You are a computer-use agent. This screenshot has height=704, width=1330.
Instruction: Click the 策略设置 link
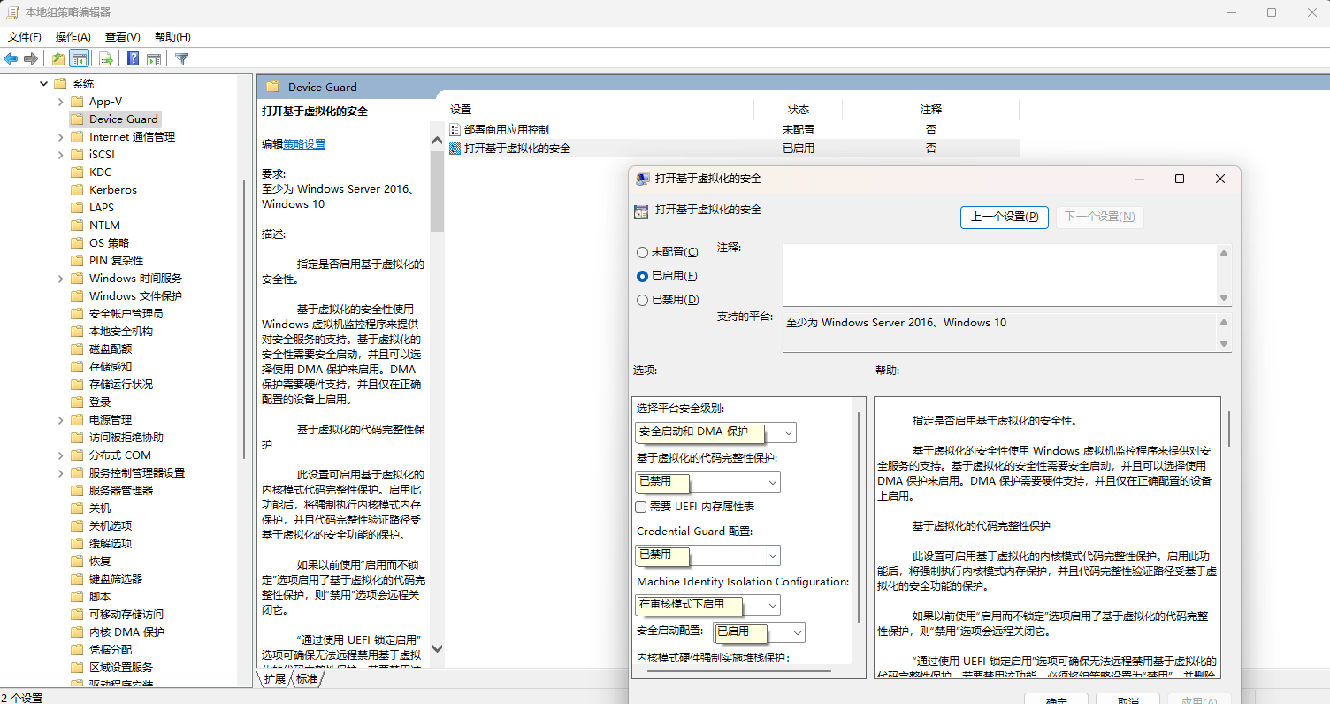pyautogui.click(x=304, y=144)
